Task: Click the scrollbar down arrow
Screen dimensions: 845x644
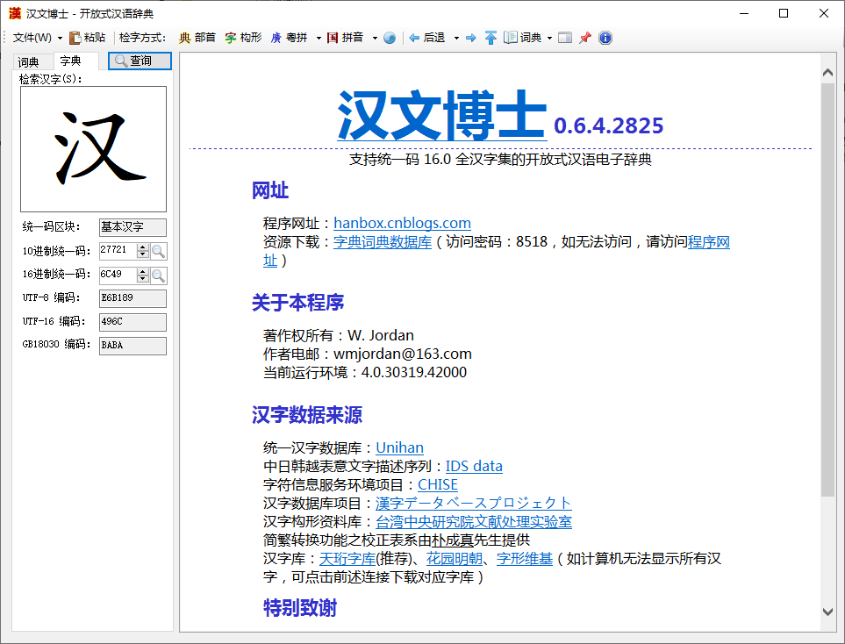Action: click(x=827, y=612)
